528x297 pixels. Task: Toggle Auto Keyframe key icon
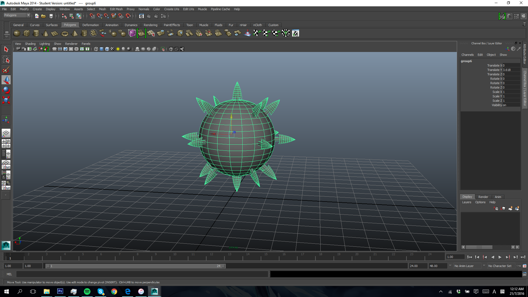click(x=519, y=266)
